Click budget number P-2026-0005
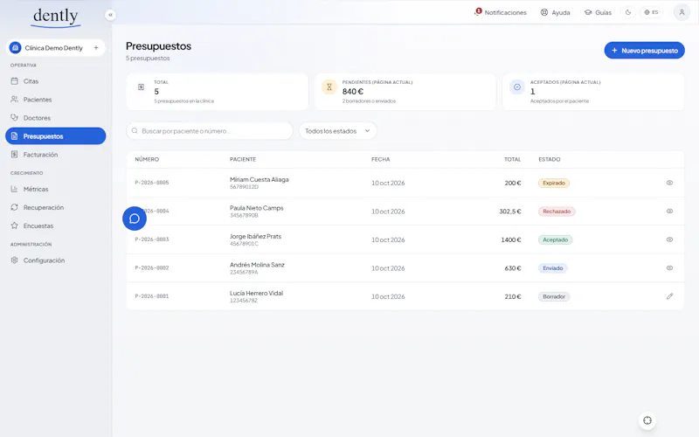The width and height of the screenshot is (699, 437). tap(152, 183)
